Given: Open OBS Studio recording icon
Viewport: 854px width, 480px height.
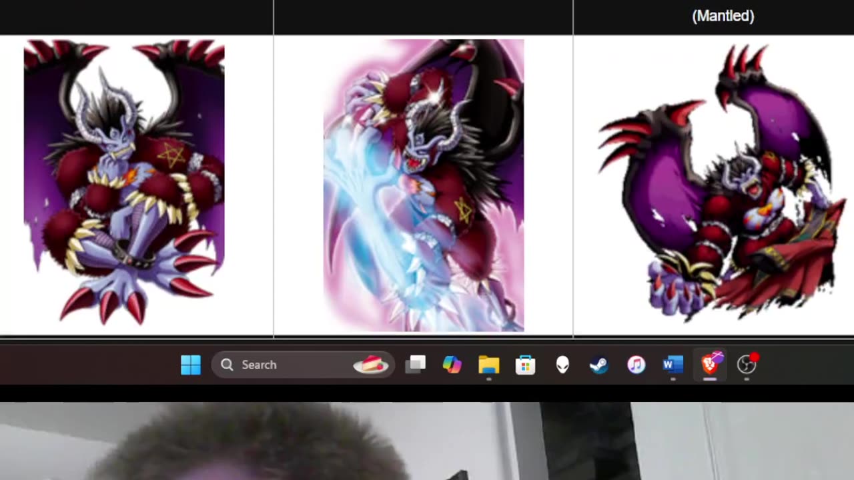Looking at the screenshot, I should 746,365.
